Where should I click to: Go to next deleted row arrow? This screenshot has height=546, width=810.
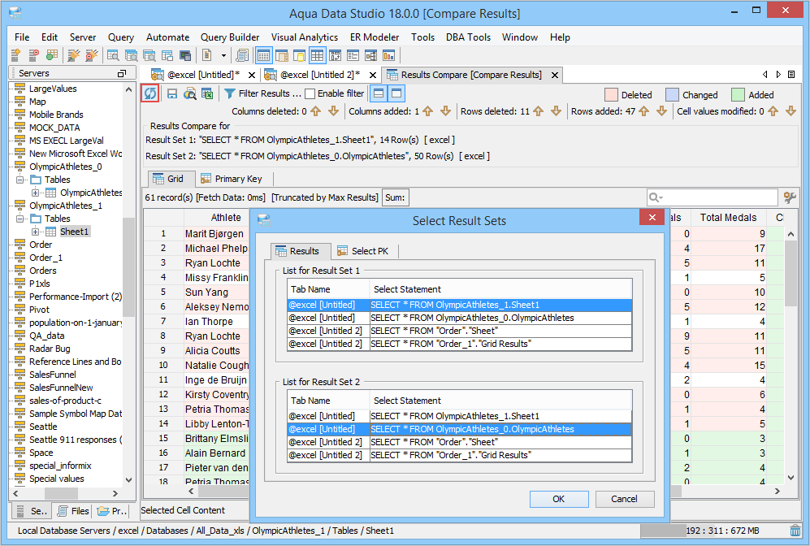click(x=556, y=111)
